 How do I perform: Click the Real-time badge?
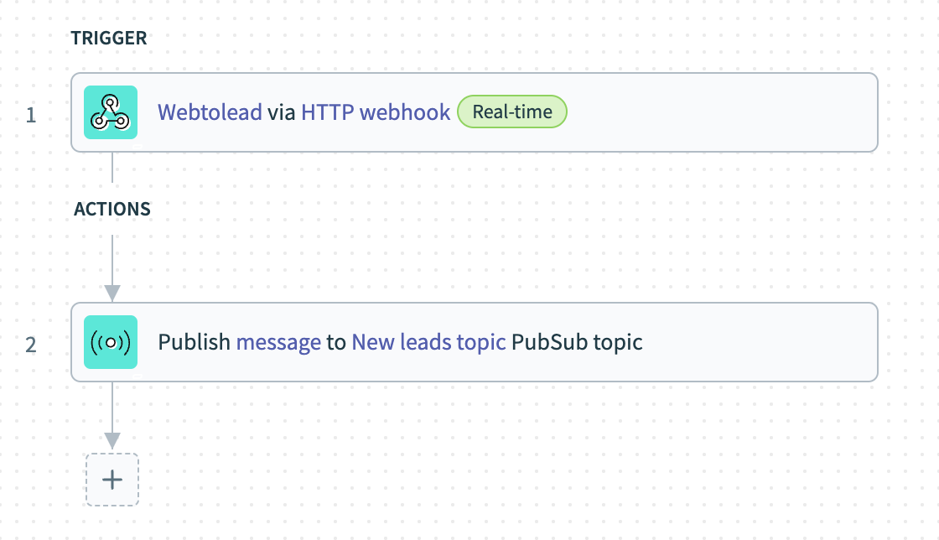512,112
